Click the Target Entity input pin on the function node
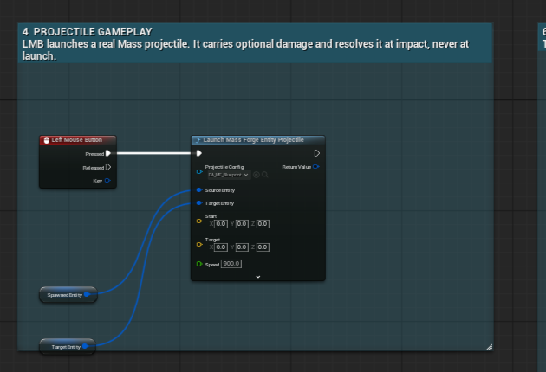The width and height of the screenshot is (546, 372). pos(199,203)
